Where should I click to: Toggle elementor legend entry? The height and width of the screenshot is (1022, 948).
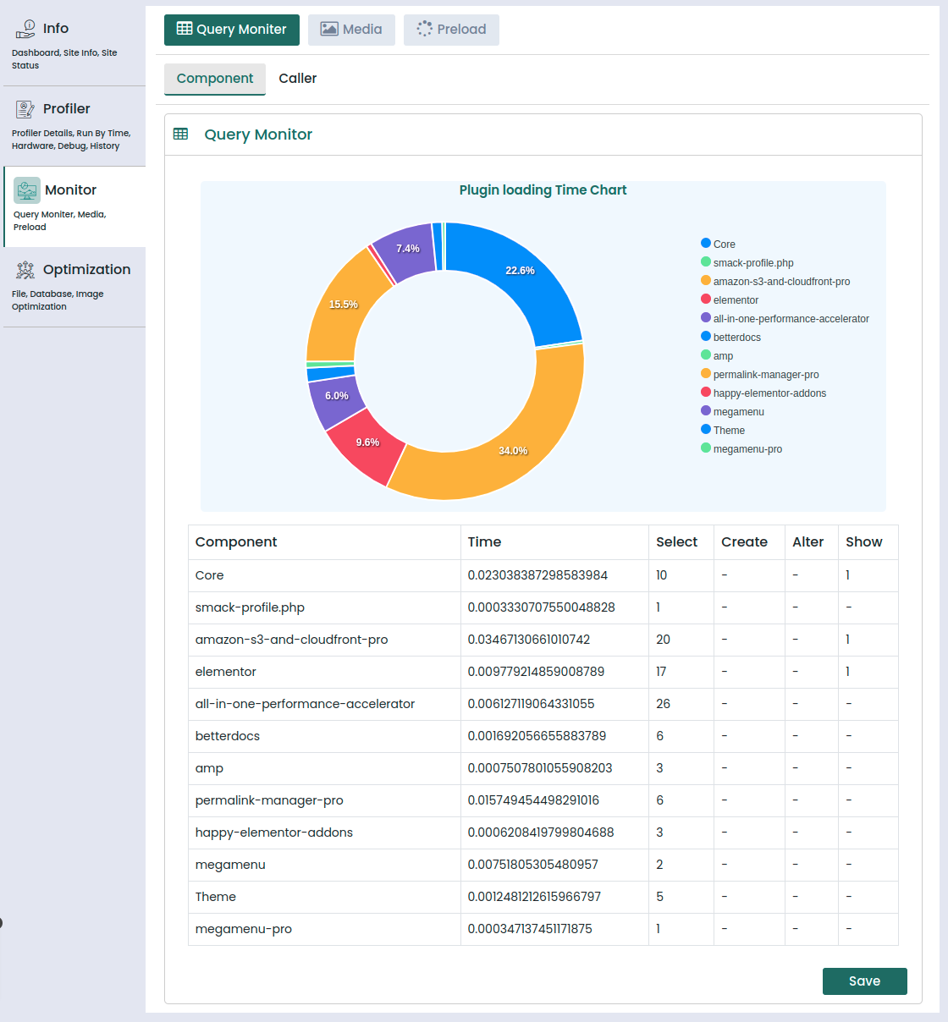point(730,299)
